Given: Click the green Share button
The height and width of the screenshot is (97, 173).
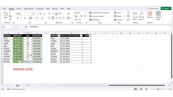Looking at the screenshot, I should coord(165,8).
